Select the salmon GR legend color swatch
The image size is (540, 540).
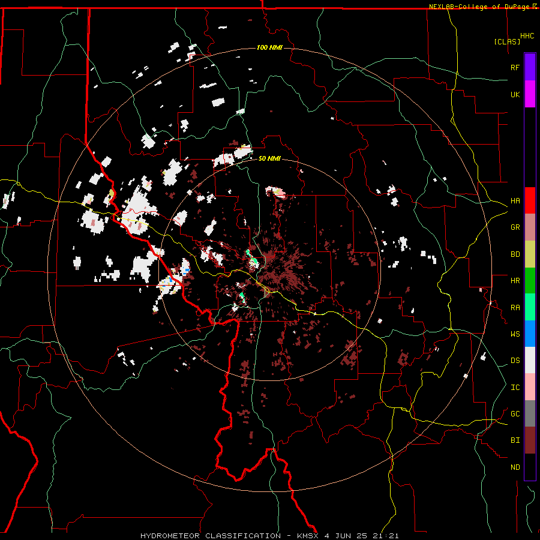click(530, 227)
